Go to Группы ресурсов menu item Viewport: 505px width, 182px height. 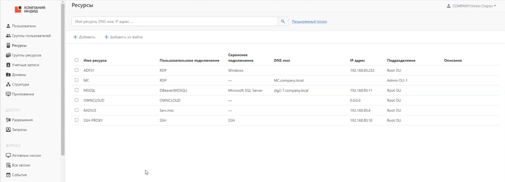(x=26, y=55)
